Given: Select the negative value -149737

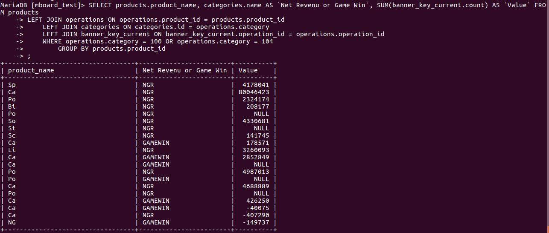Looking at the screenshot, I should pyautogui.click(x=256, y=222).
